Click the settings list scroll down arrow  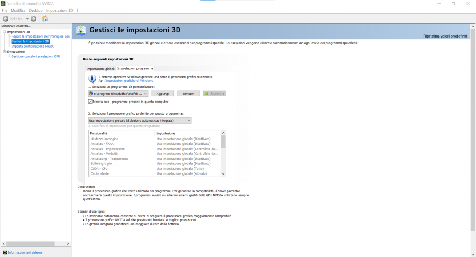[223, 174]
